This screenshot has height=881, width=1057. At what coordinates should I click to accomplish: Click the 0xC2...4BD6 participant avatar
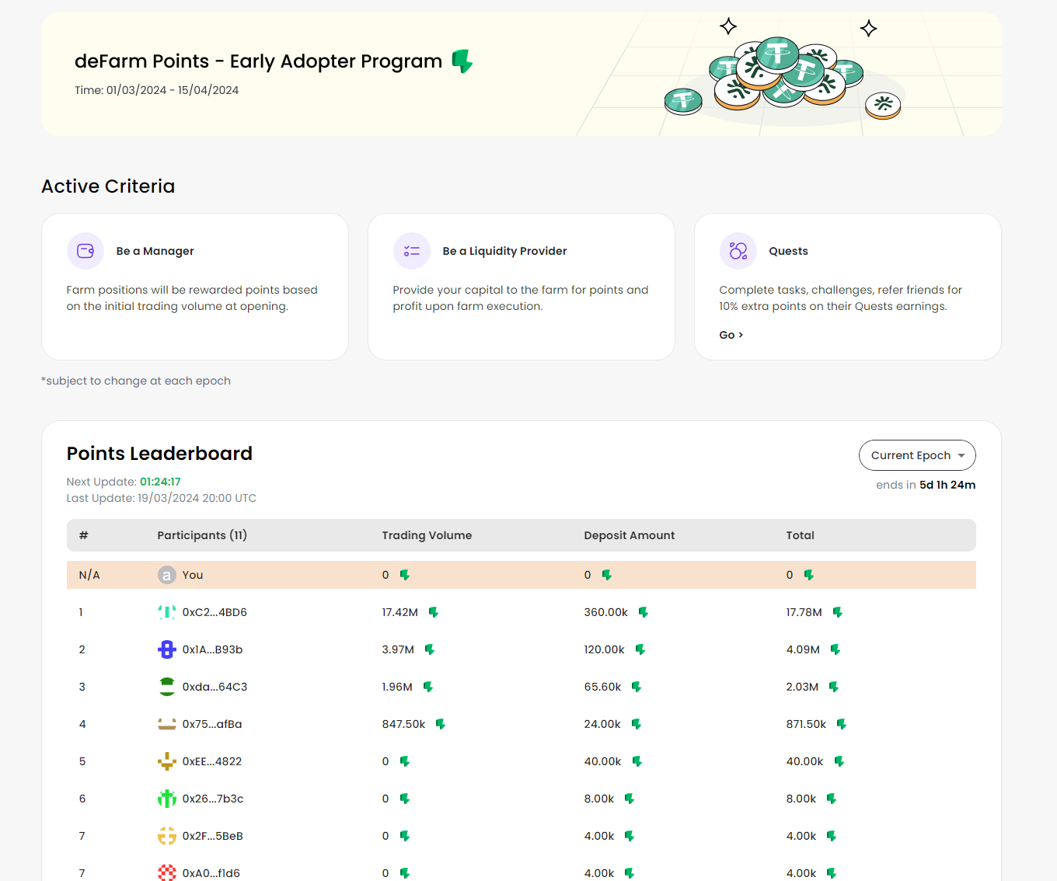(x=167, y=612)
